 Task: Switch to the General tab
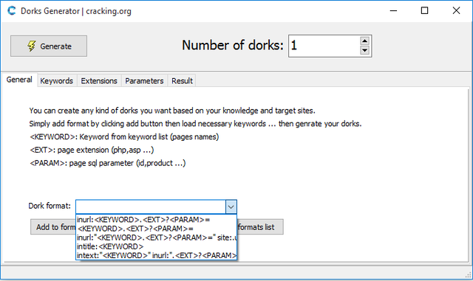point(19,80)
